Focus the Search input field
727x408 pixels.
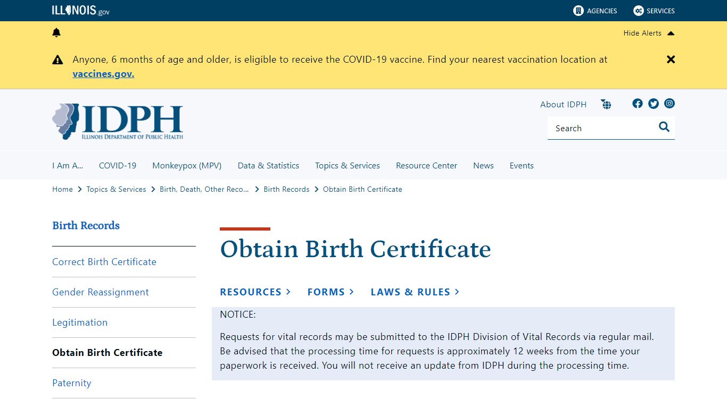pyautogui.click(x=602, y=128)
